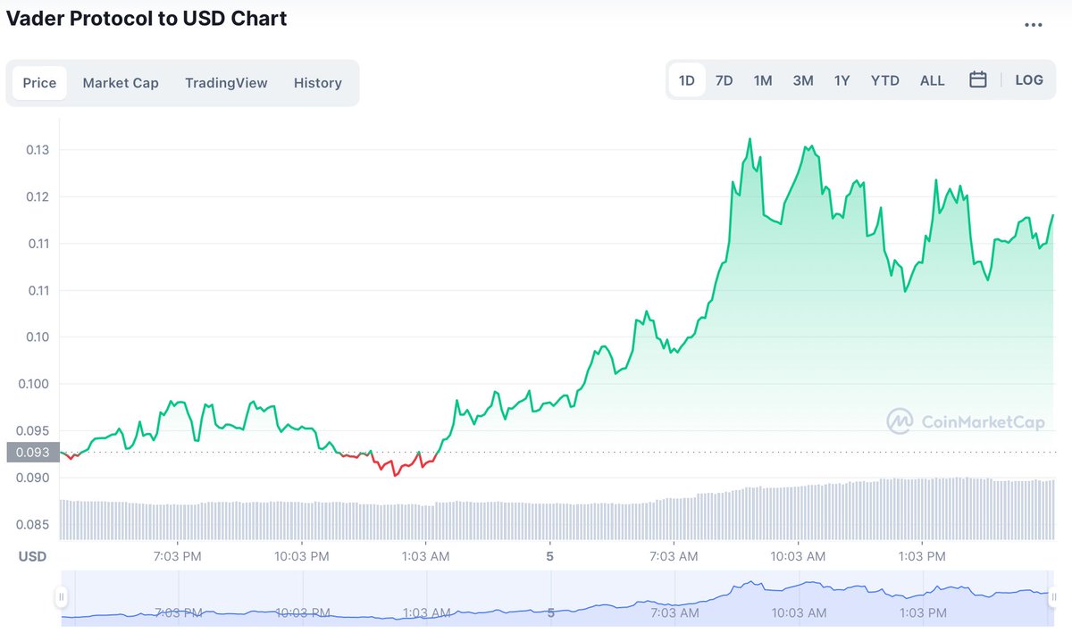Click the 0.085 price axis label
Screen dimensions: 1072x641
coord(33,525)
